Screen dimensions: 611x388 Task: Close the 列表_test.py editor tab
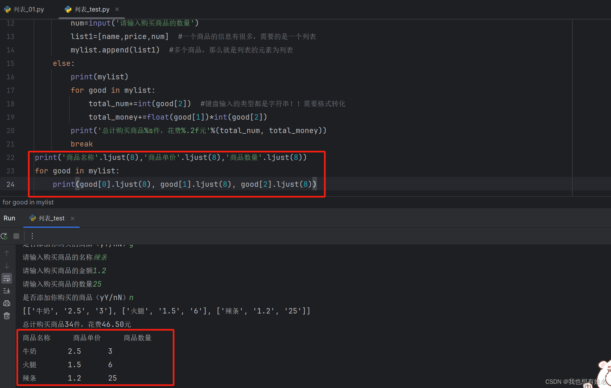[x=117, y=9]
